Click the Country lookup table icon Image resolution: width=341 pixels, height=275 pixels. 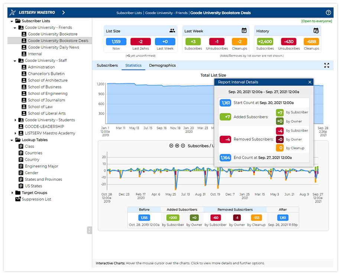[x=21, y=159]
